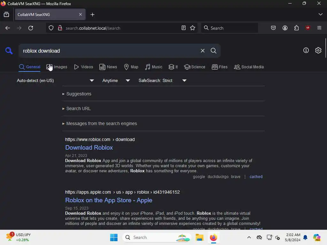
Task: Bookmark this page with the star
Action: pos(193,28)
